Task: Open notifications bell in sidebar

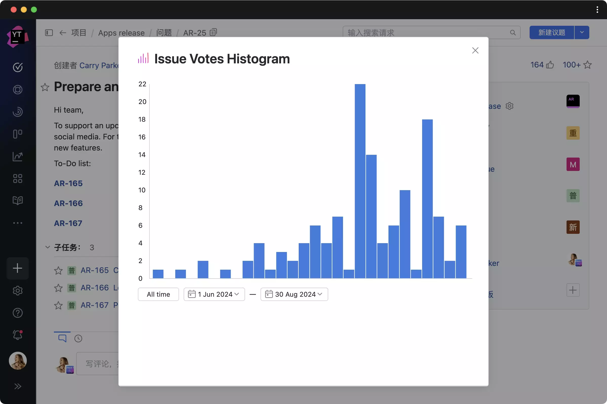Action: click(17, 335)
